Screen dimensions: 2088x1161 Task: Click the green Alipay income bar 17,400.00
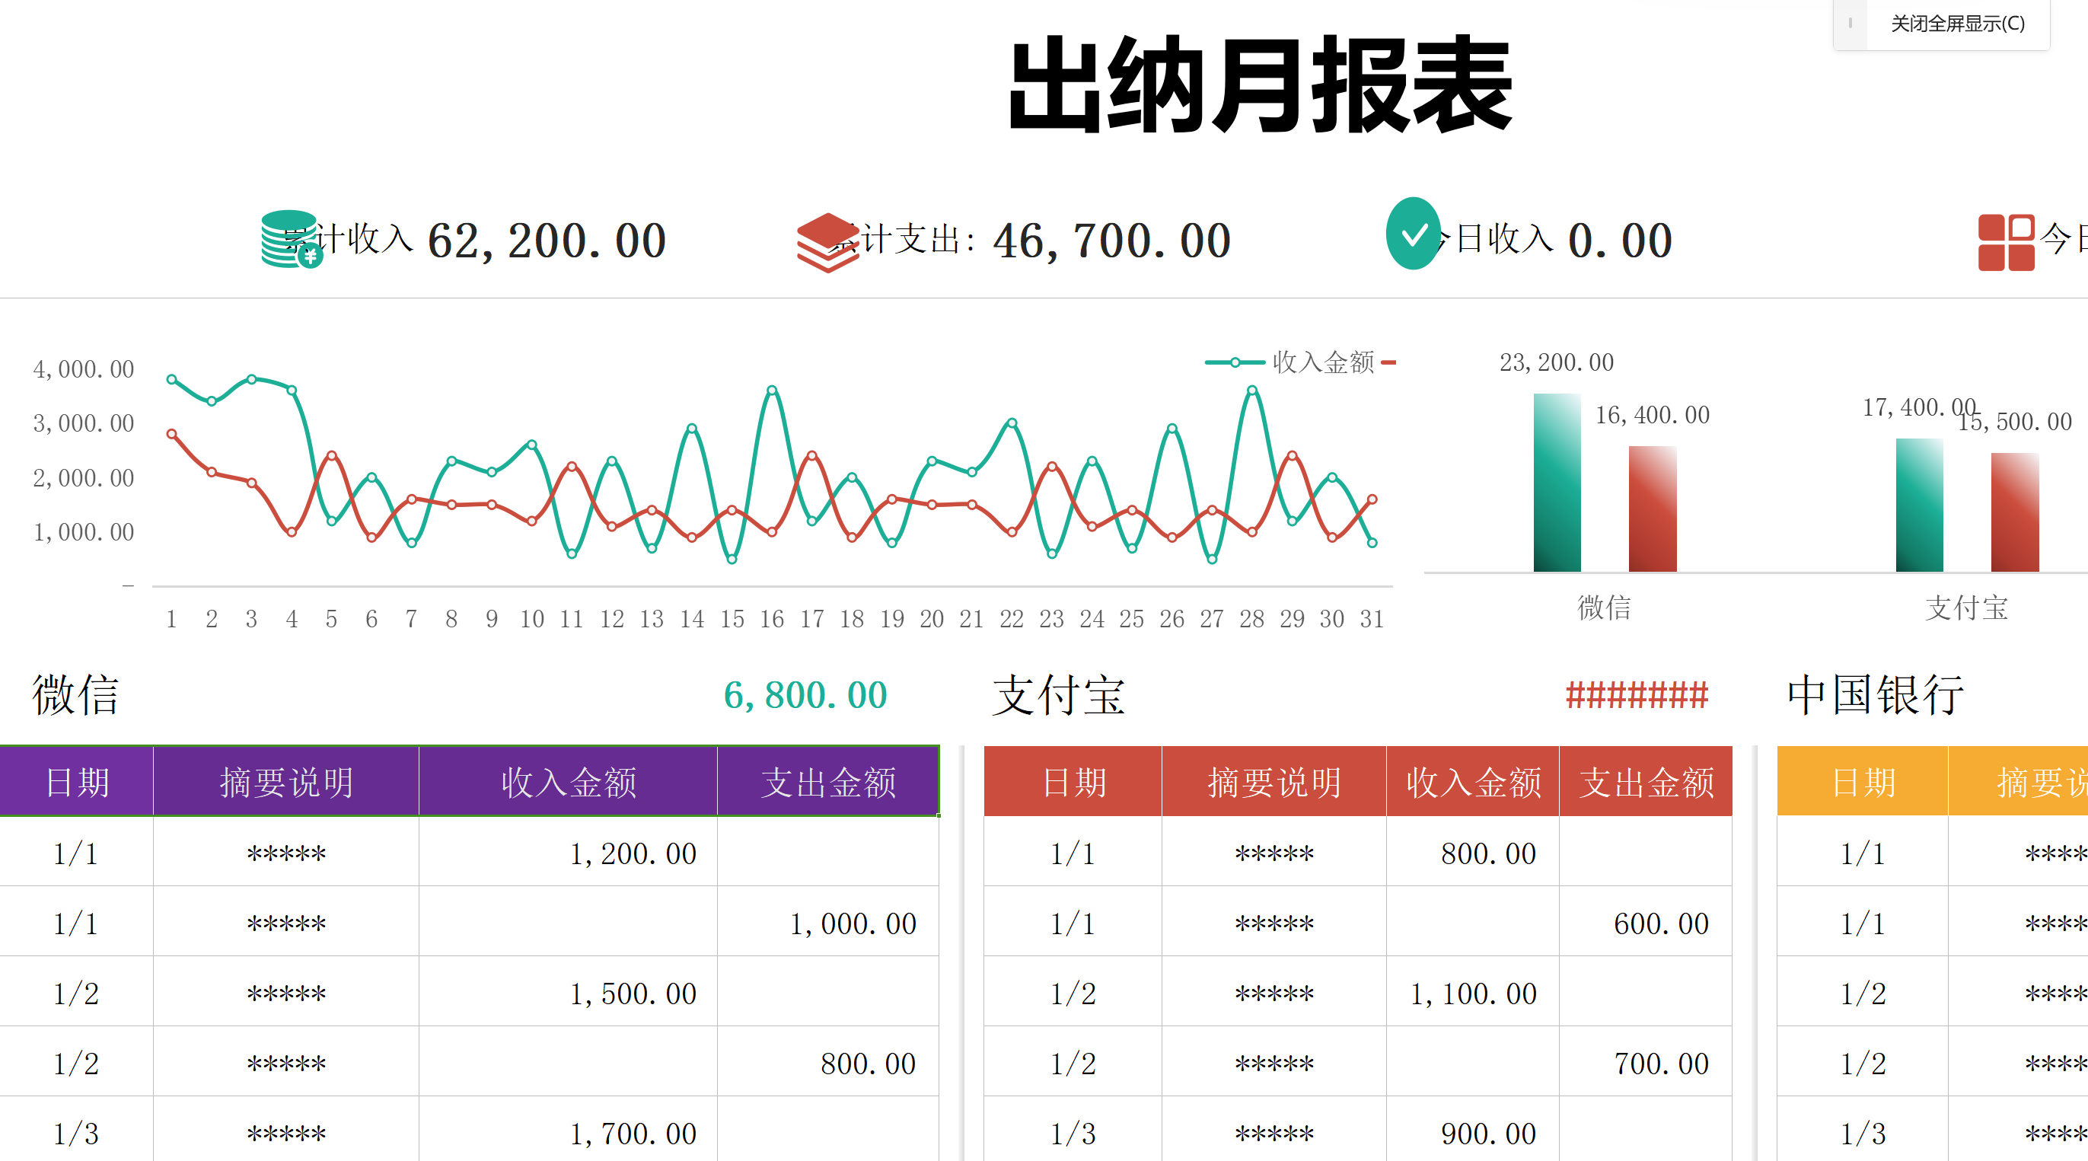[1918, 504]
